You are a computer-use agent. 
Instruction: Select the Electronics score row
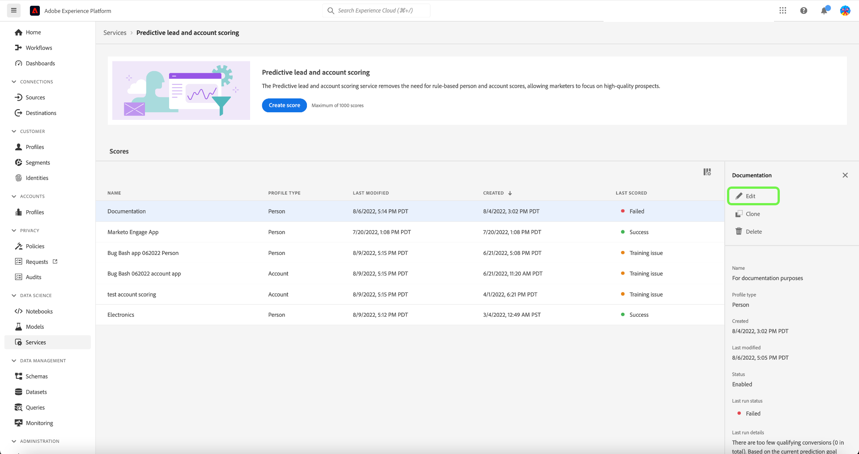coord(410,315)
